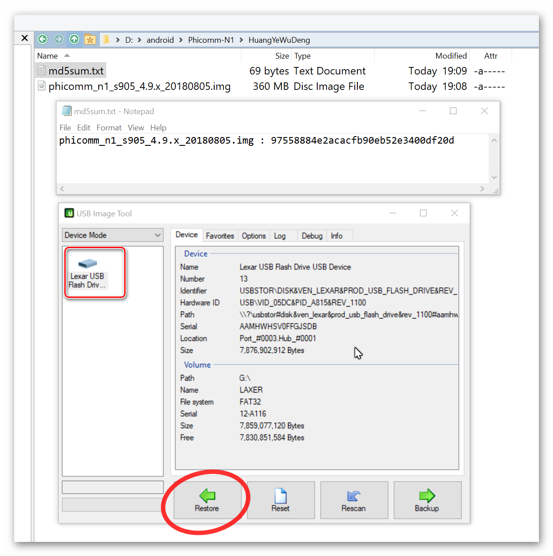Click the forward navigation arrow icon

click(x=59, y=39)
